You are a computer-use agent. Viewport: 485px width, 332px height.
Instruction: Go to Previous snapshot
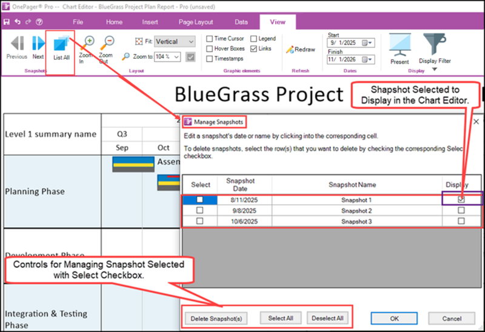pos(17,47)
